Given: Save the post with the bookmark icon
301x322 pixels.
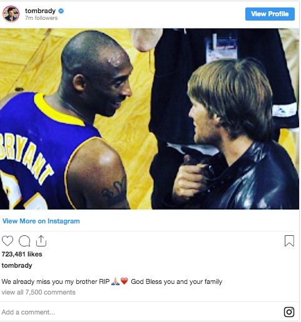Looking at the screenshot, I should (x=289, y=241).
